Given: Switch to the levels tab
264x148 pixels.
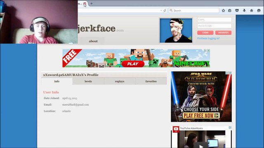Looking at the screenshot, I should click(88, 81).
